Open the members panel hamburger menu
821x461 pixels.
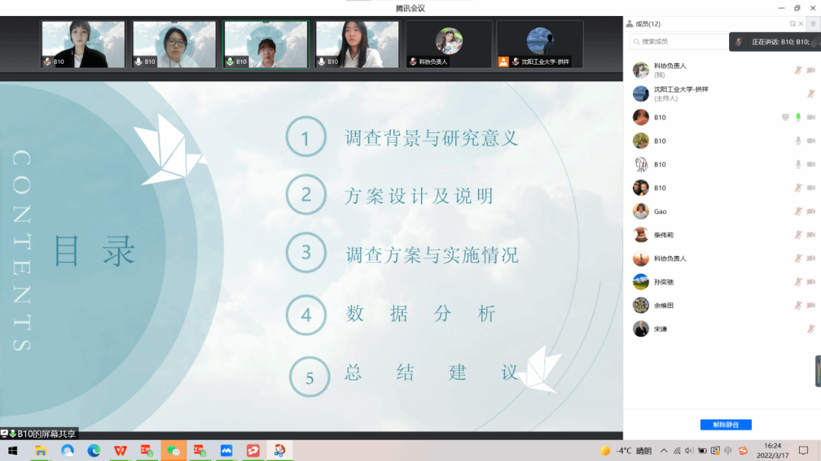[813, 24]
